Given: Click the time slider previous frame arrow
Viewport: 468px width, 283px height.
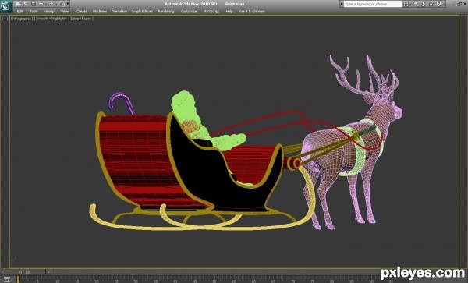Looking at the screenshot, I should pyautogui.click(x=2, y=272).
